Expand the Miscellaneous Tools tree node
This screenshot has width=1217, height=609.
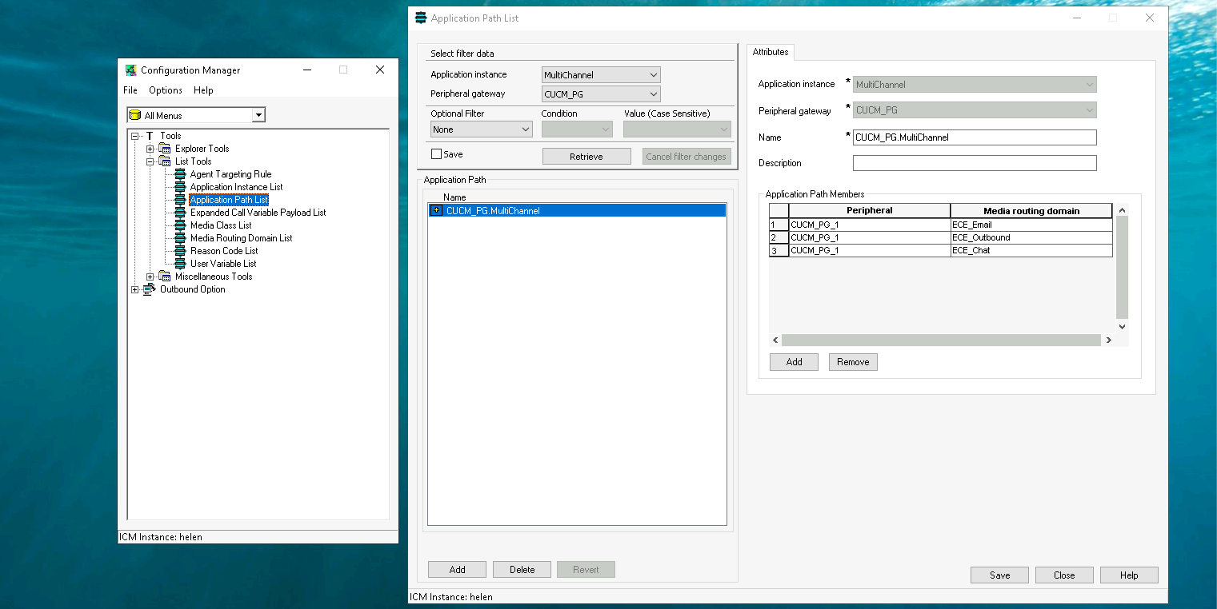(x=150, y=277)
